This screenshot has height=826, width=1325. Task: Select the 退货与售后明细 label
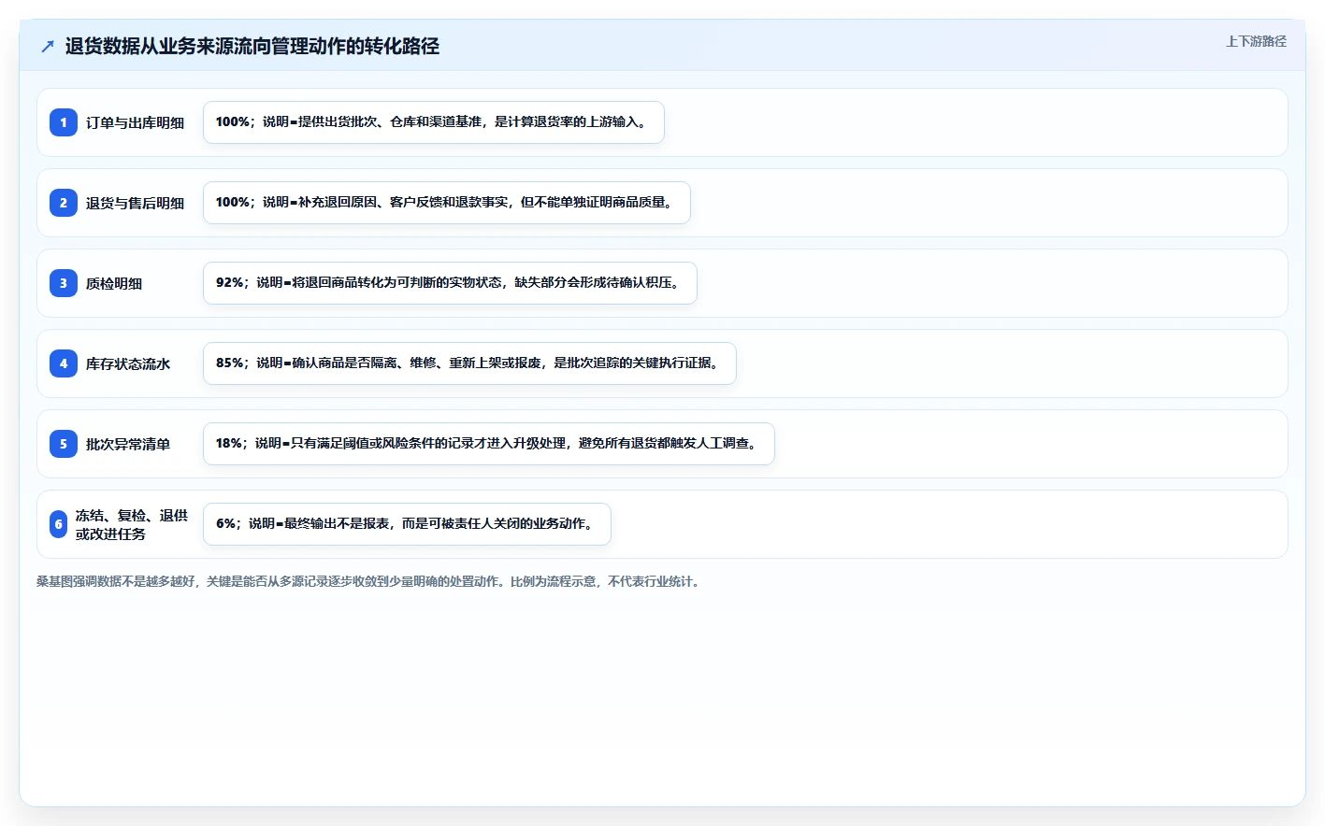(135, 203)
